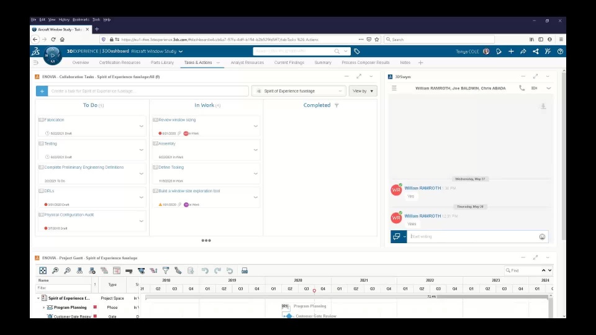Switch to Parts Library tab

(162, 62)
